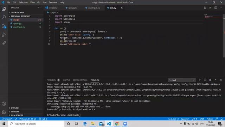225x127 pixels.
Task: Select out.py in the file explorer
Action: [26, 20]
